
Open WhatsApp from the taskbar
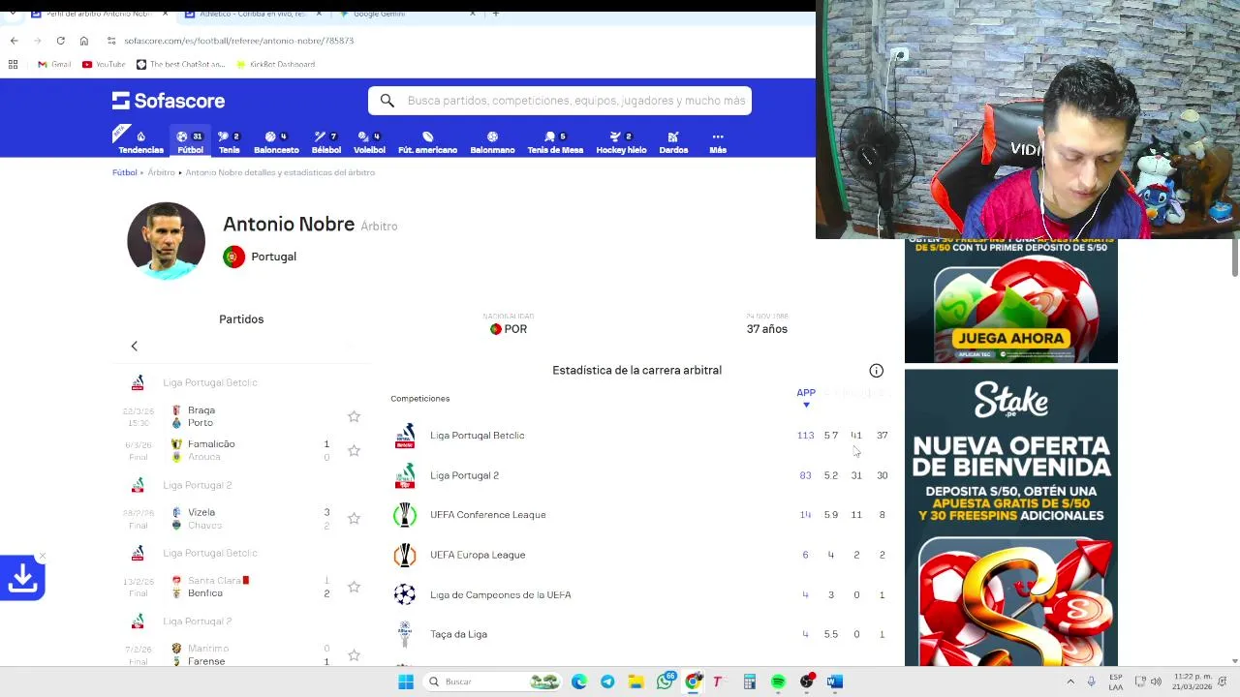coord(665,682)
